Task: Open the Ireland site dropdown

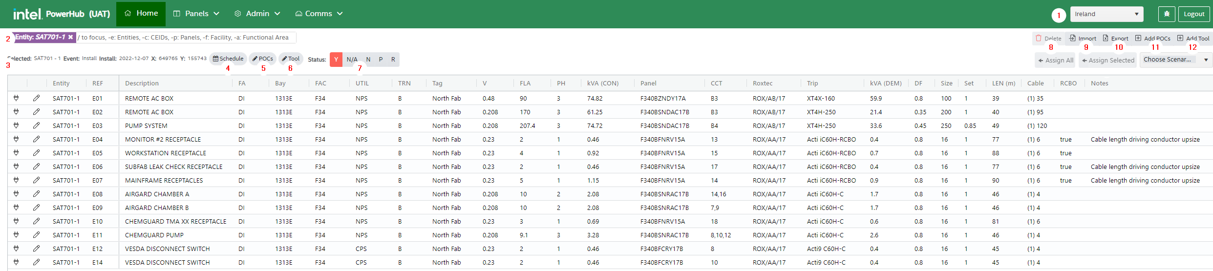Action: pyautogui.click(x=1107, y=14)
